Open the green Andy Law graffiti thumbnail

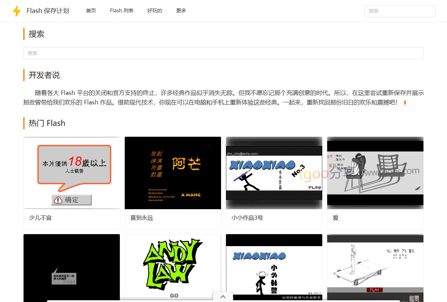[173, 266]
